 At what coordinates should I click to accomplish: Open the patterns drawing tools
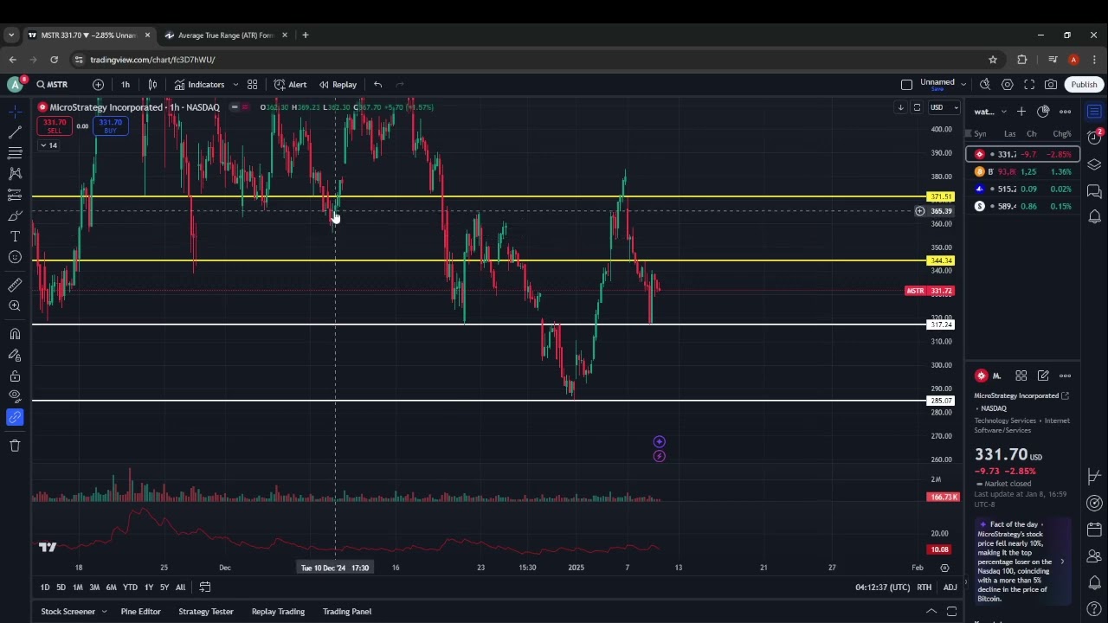[x=15, y=174]
